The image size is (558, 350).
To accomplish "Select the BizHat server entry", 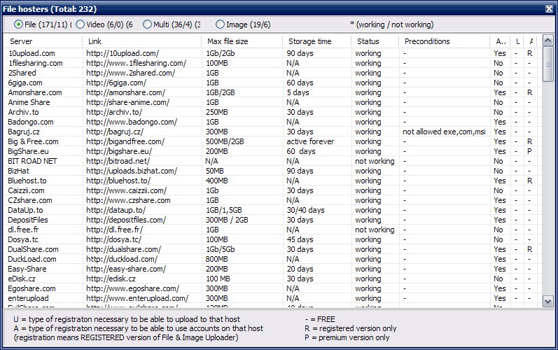I will click(x=19, y=171).
